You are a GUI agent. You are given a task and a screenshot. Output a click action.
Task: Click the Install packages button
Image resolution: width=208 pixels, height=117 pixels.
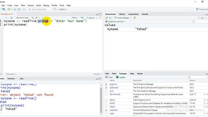(x=109, y=77)
